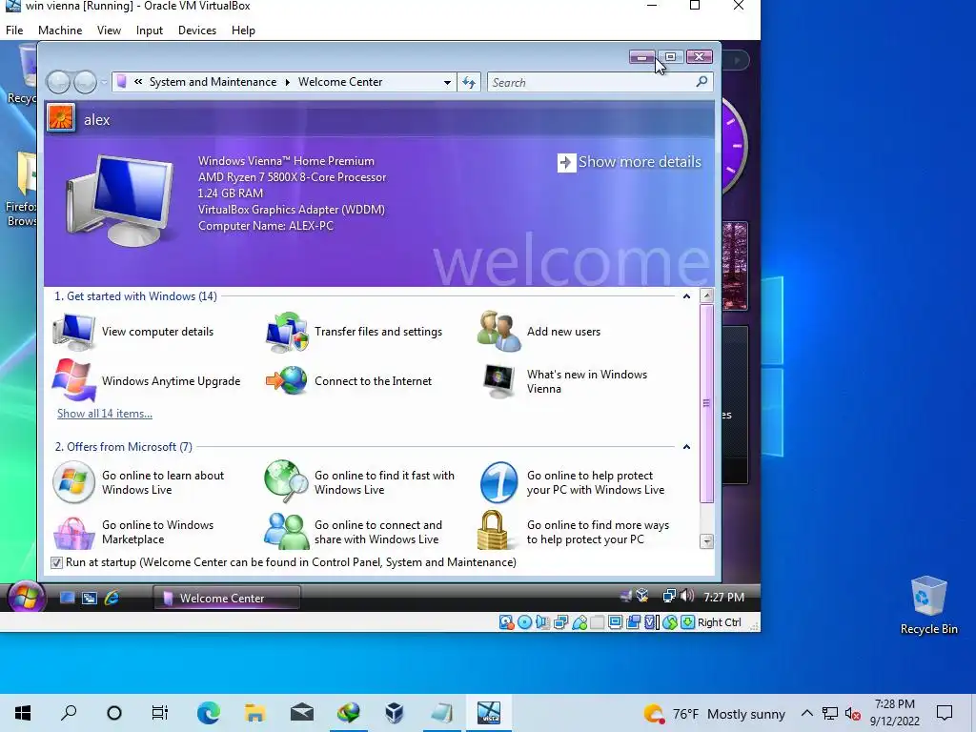Open Windows Marketplace shopping basket icon
This screenshot has height=732, width=976.
point(73,533)
